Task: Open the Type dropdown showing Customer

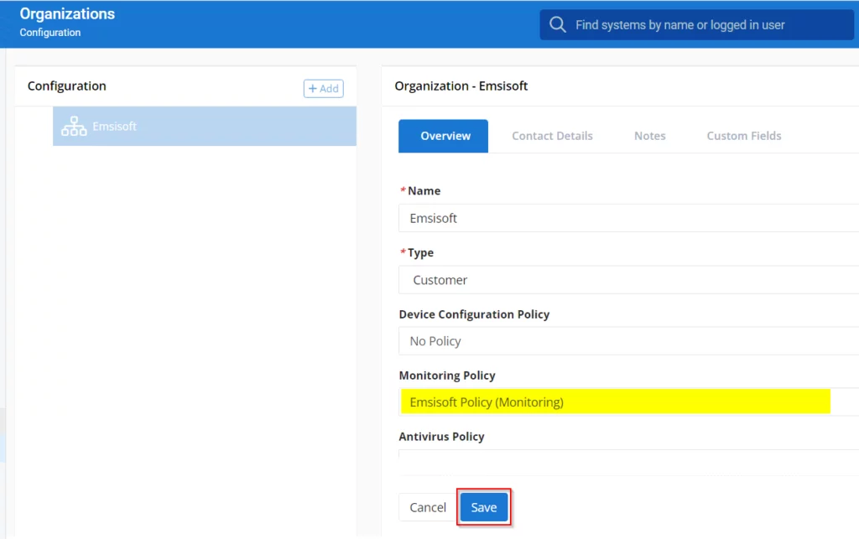Action: [627, 280]
